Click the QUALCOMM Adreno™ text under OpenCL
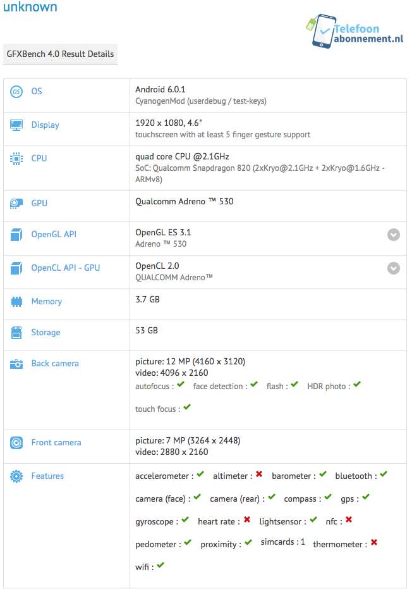The image size is (412, 589). pyautogui.click(x=174, y=278)
